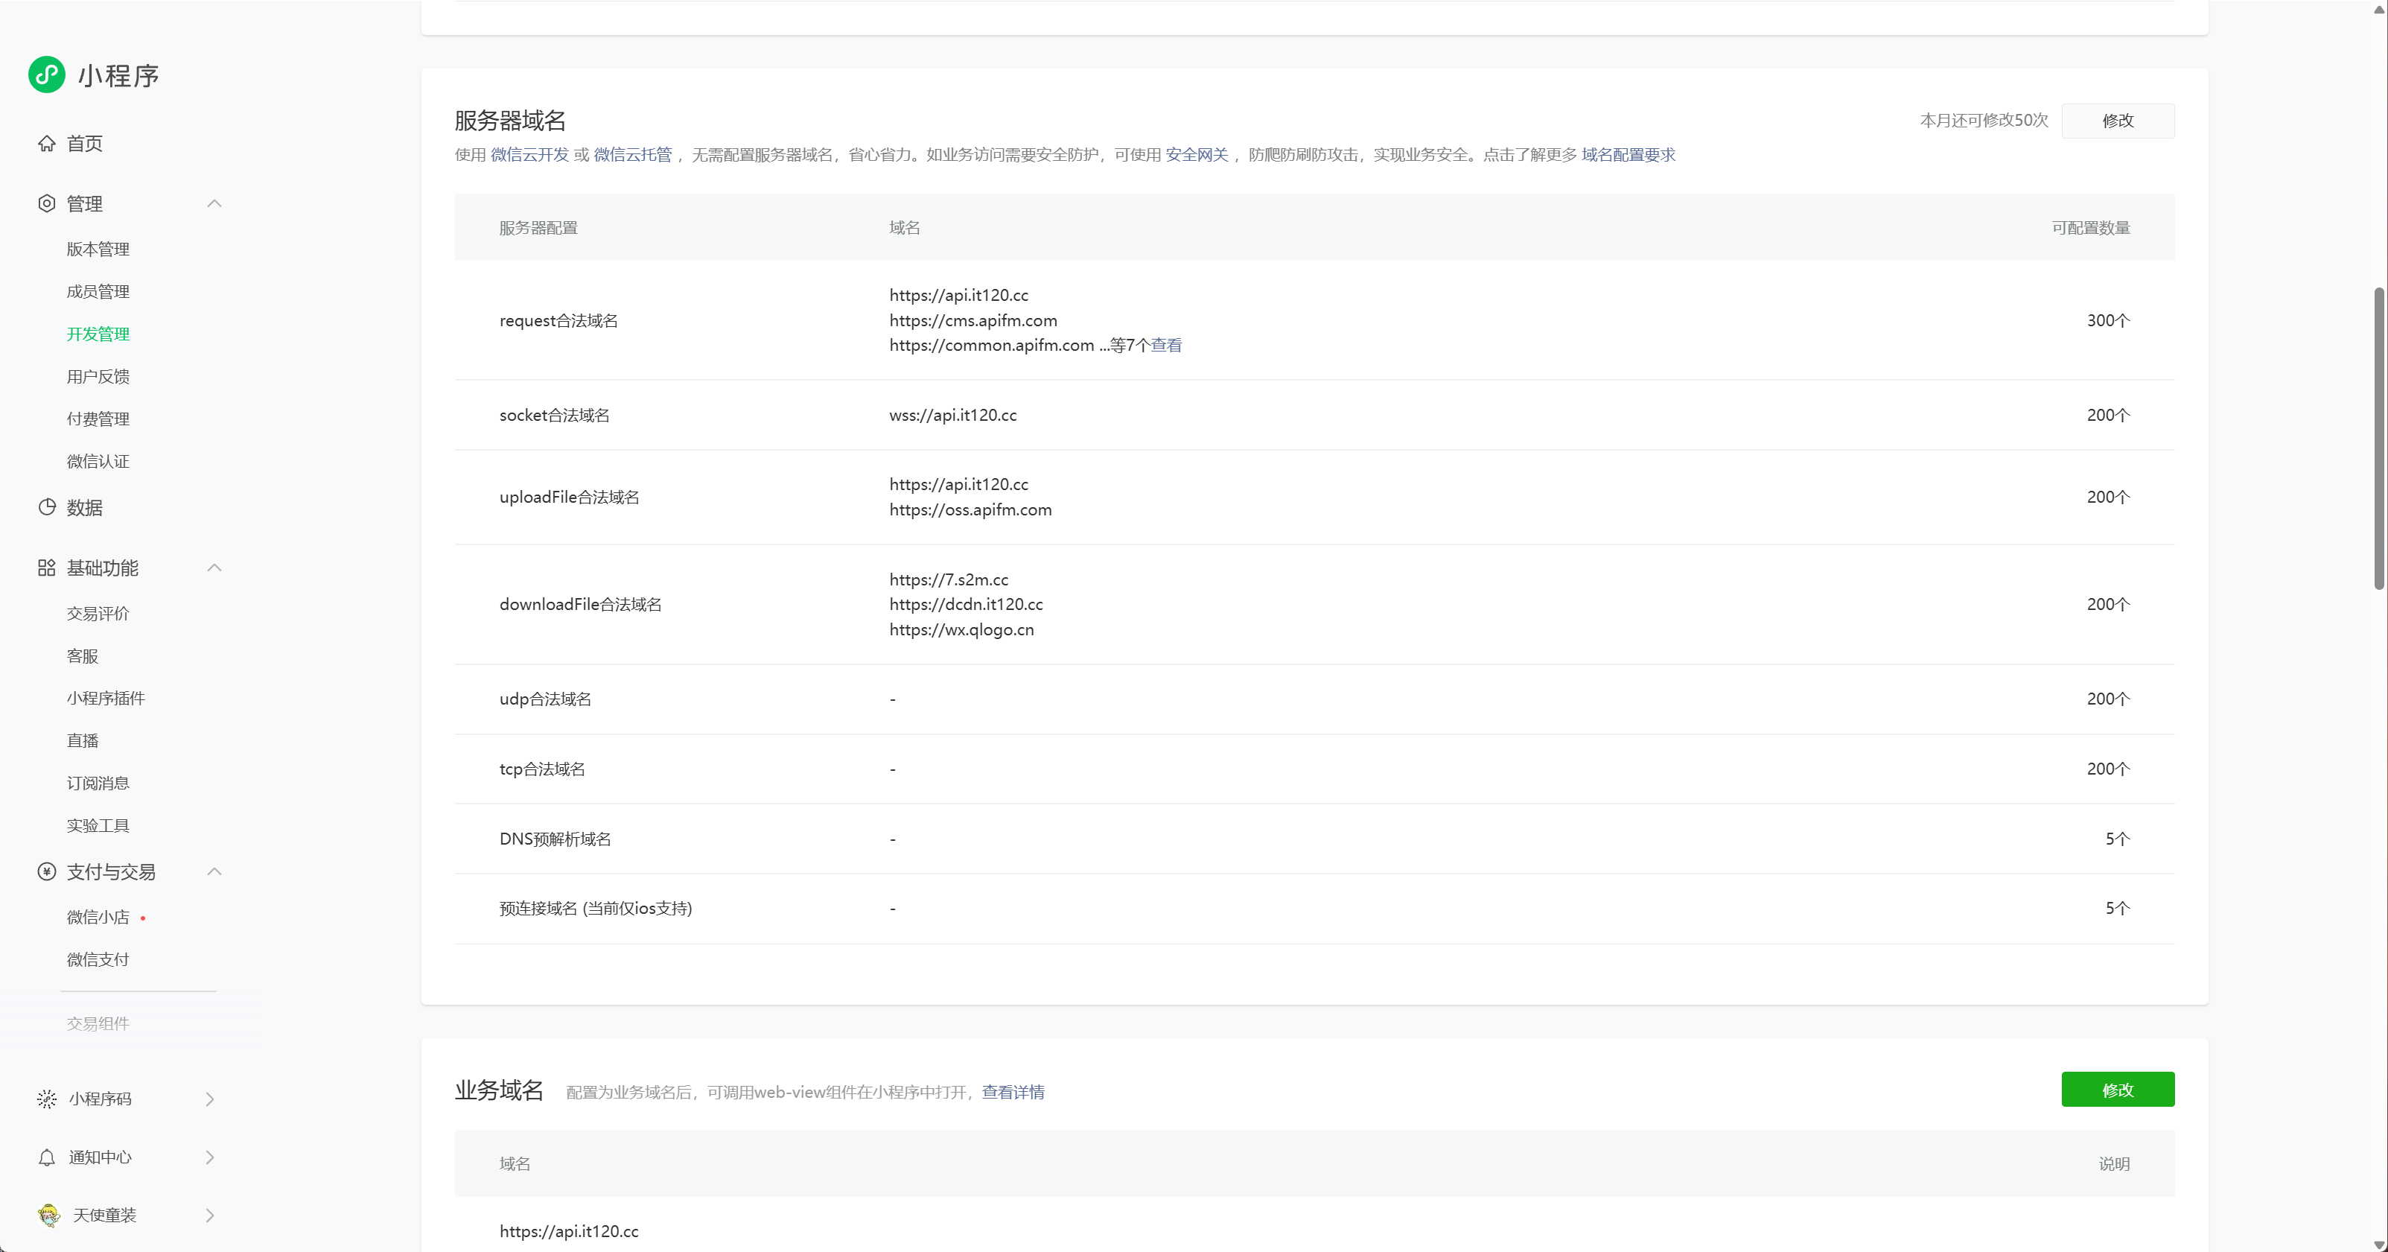Click the scrollbar down arrow
The image size is (2388, 1252).
(2379, 1245)
